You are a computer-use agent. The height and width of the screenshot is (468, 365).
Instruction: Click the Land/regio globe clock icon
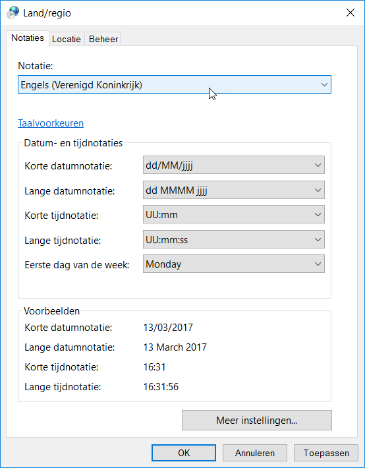tap(13, 13)
